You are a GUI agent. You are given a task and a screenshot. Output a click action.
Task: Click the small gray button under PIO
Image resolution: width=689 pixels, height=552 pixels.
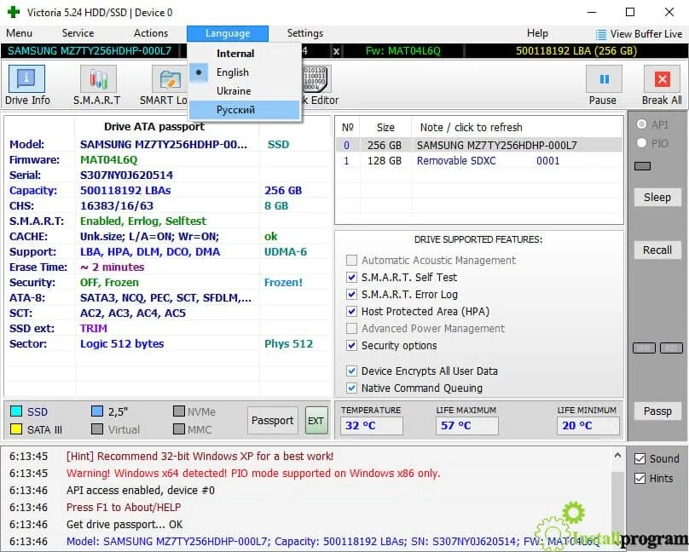642,166
